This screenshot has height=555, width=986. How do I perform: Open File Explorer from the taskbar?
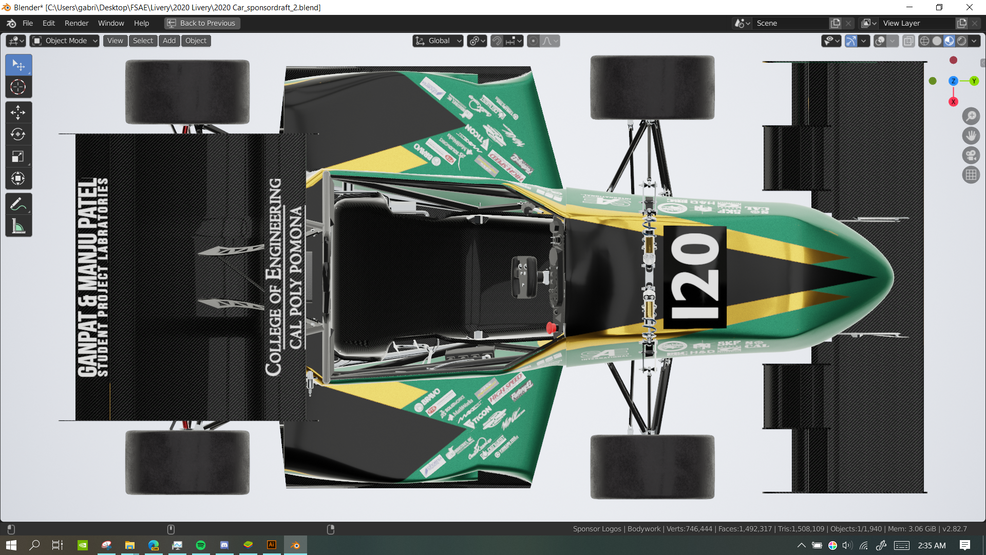[130, 545]
